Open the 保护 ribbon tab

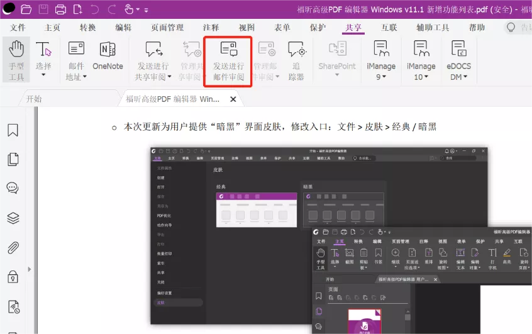click(318, 28)
